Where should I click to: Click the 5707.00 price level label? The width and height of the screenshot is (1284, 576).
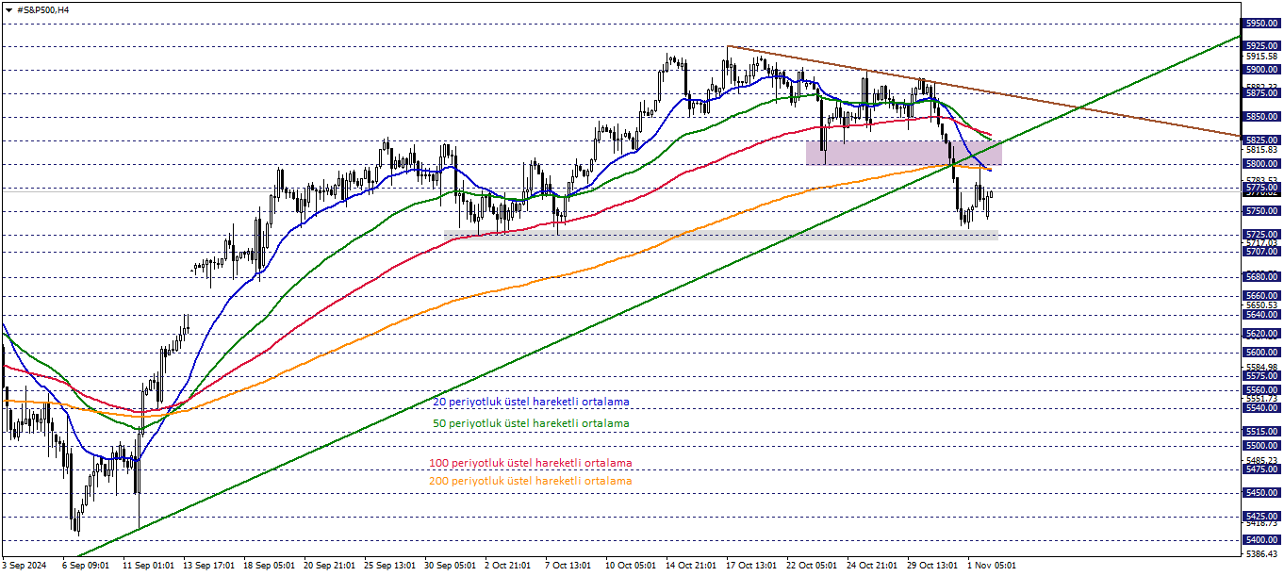coord(1261,252)
